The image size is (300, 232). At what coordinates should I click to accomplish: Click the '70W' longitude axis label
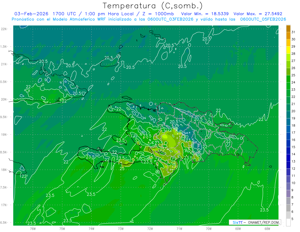click(209, 228)
